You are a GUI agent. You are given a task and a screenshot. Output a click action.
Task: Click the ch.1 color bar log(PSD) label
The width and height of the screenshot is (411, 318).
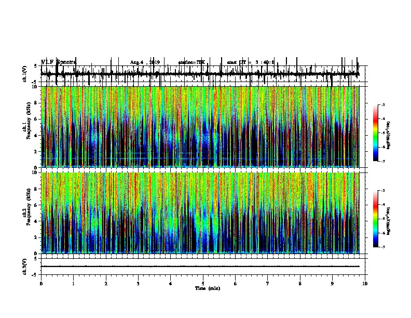[x=389, y=135]
